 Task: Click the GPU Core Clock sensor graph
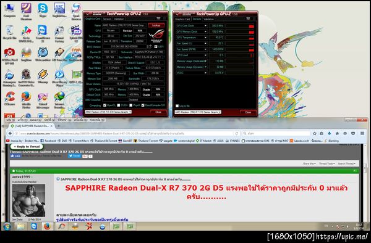(x=240, y=26)
